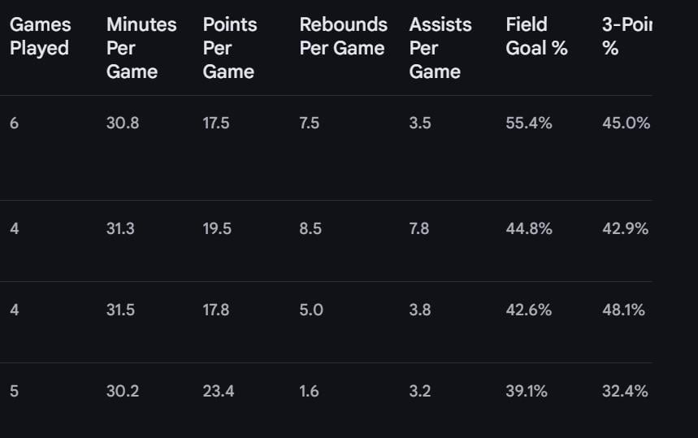Select the 55.4% field goal cell
The width and height of the screenshot is (698, 438).
pyautogui.click(x=529, y=124)
